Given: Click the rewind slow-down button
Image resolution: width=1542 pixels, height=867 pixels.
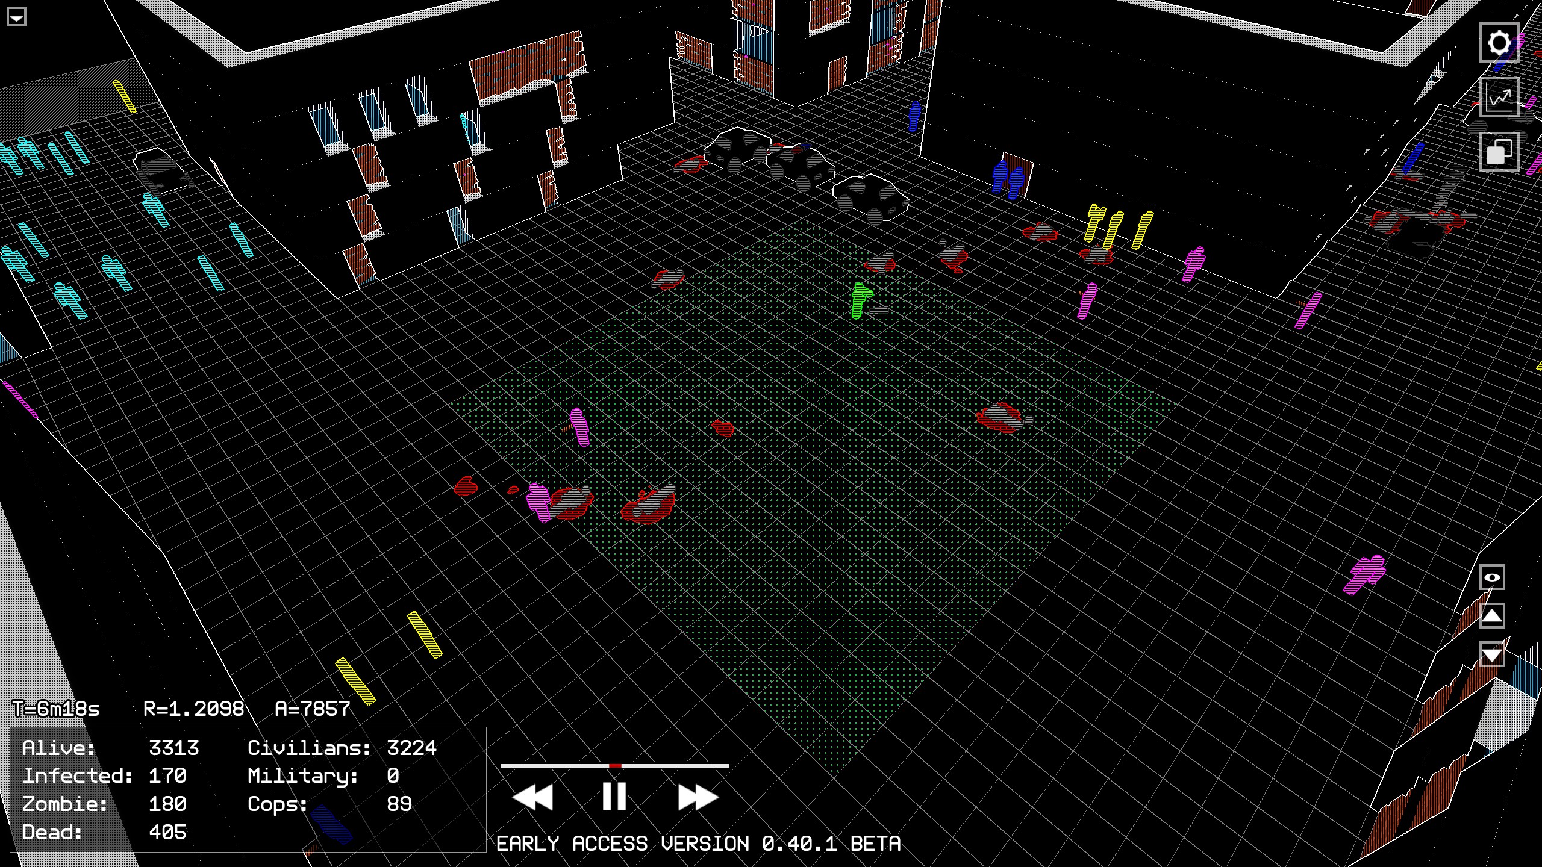Looking at the screenshot, I should pyautogui.click(x=532, y=797).
